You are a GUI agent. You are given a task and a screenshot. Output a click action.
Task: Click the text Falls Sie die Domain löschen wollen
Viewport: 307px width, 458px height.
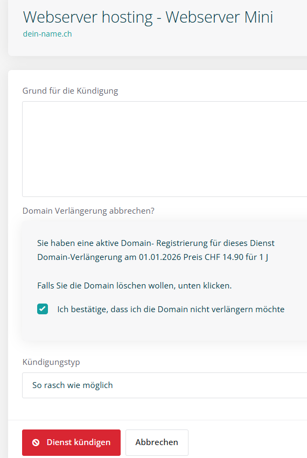click(x=107, y=285)
